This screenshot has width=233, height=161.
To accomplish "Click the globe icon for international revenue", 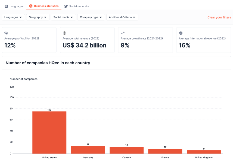I will (x=181, y=33).
